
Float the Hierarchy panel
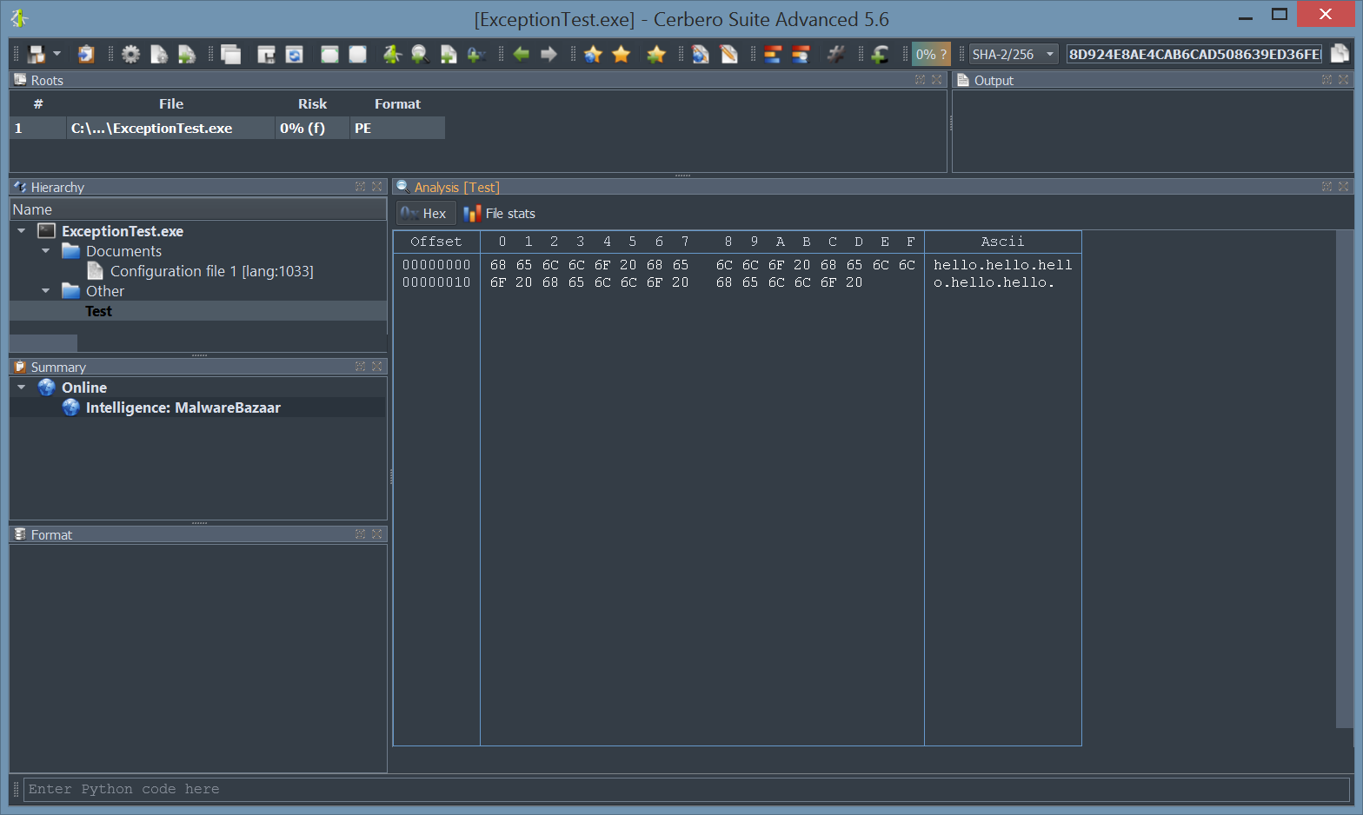coord(361,186)
